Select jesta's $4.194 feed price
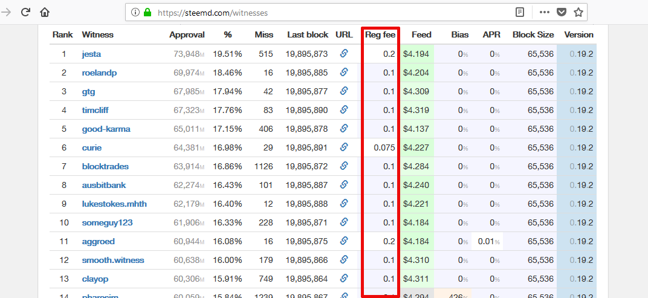The width and height of the screenshot is (648, 298). click(416, 54)
